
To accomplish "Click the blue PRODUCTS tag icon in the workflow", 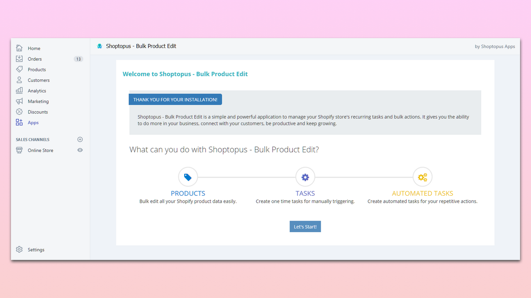I will tap(188, 177).
